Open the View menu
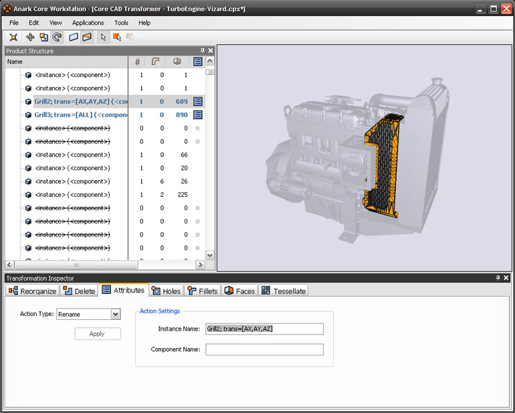Viewport: 515px width, 413px height. click(x=56, y=23)
